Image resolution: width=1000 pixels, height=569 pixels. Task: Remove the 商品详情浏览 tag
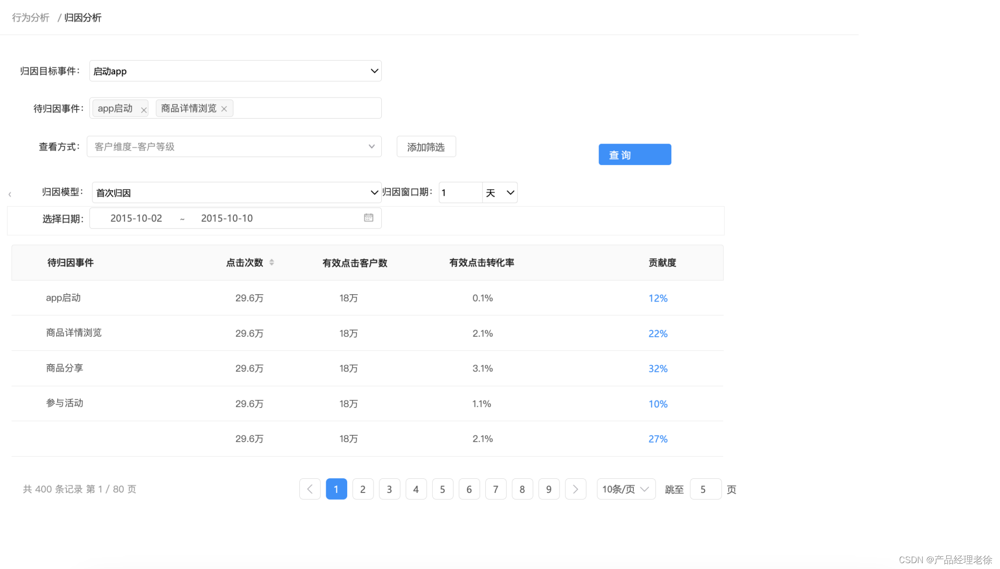pyautogui.click(x=224, y=109)
